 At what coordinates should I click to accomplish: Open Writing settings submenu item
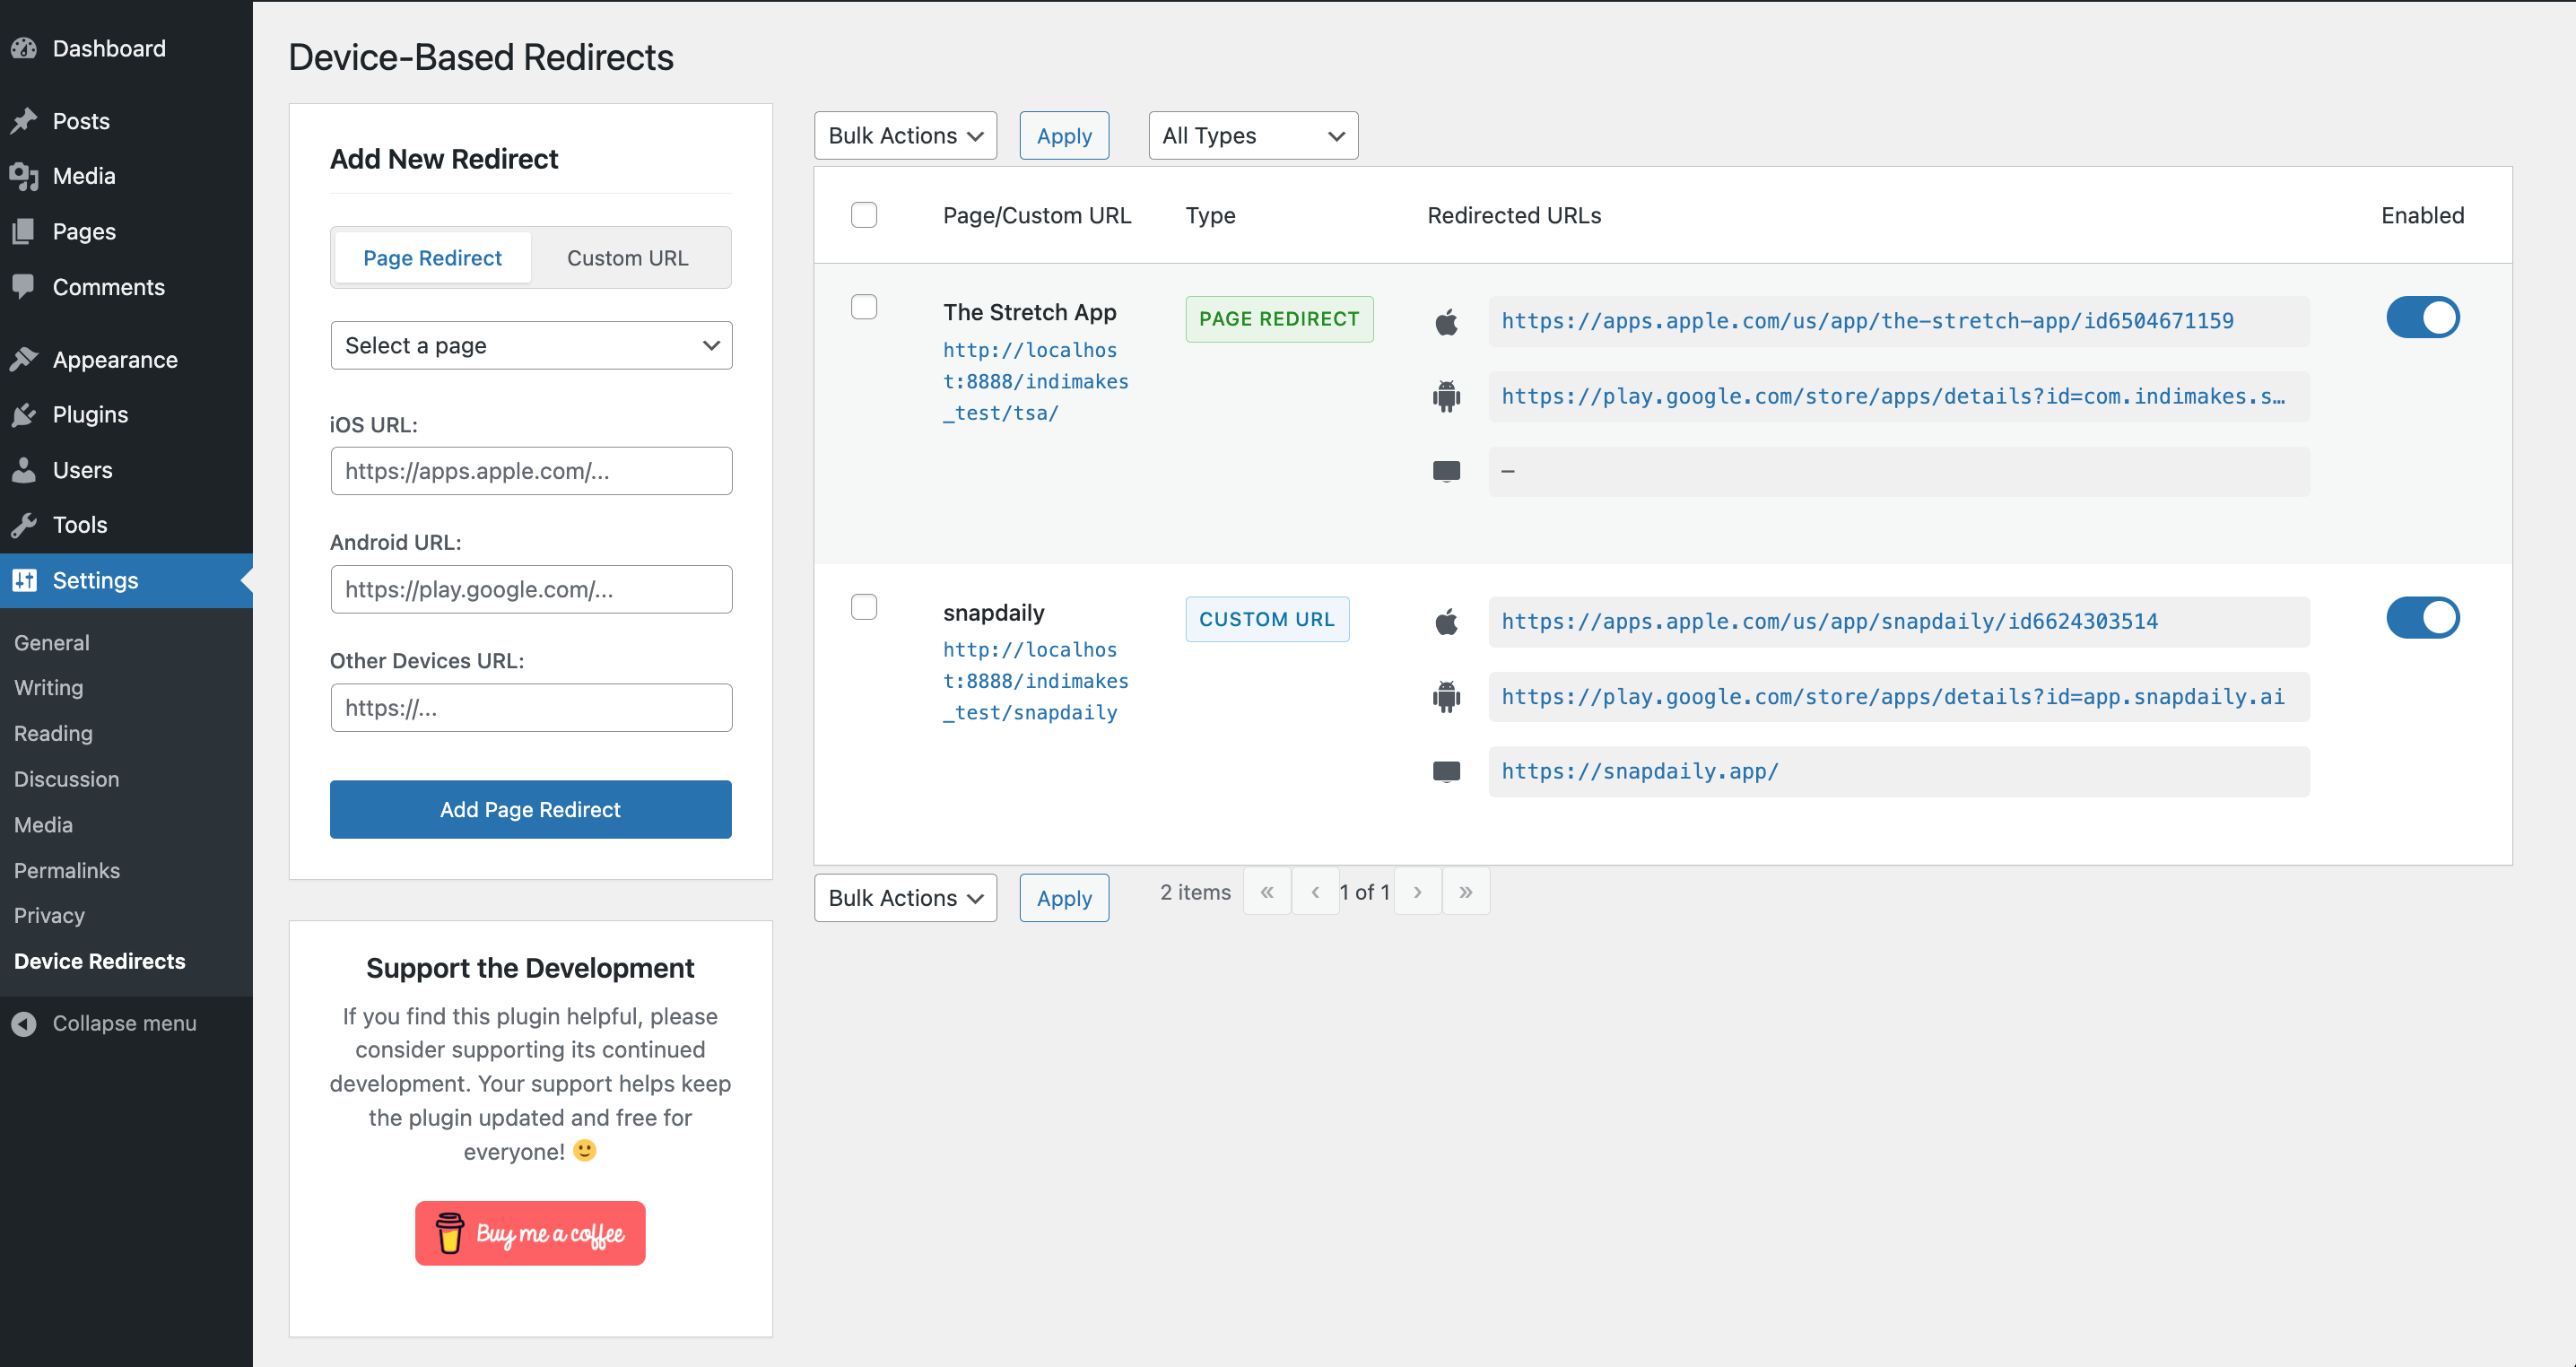point(49,687)
